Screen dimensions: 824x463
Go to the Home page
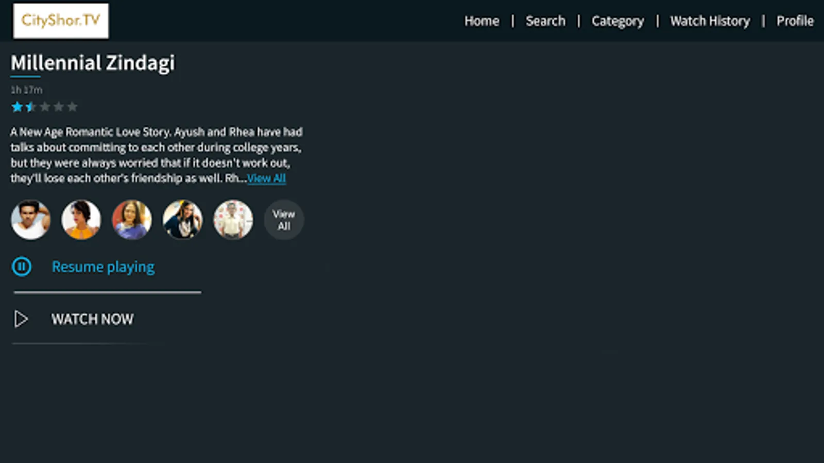click(x=482, y=21)
